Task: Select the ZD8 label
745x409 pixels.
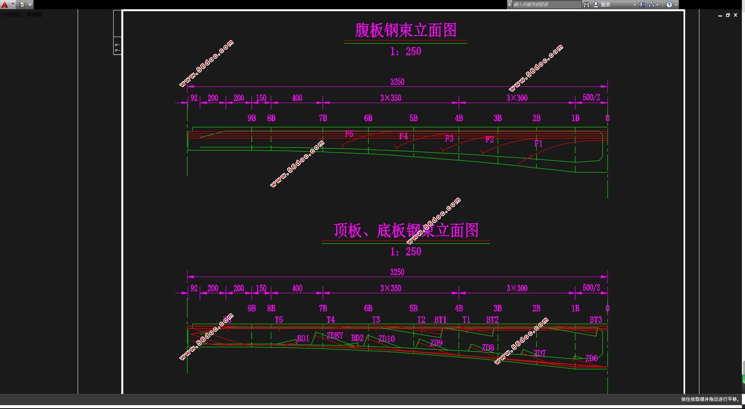Action: click(x=488, y=348)
